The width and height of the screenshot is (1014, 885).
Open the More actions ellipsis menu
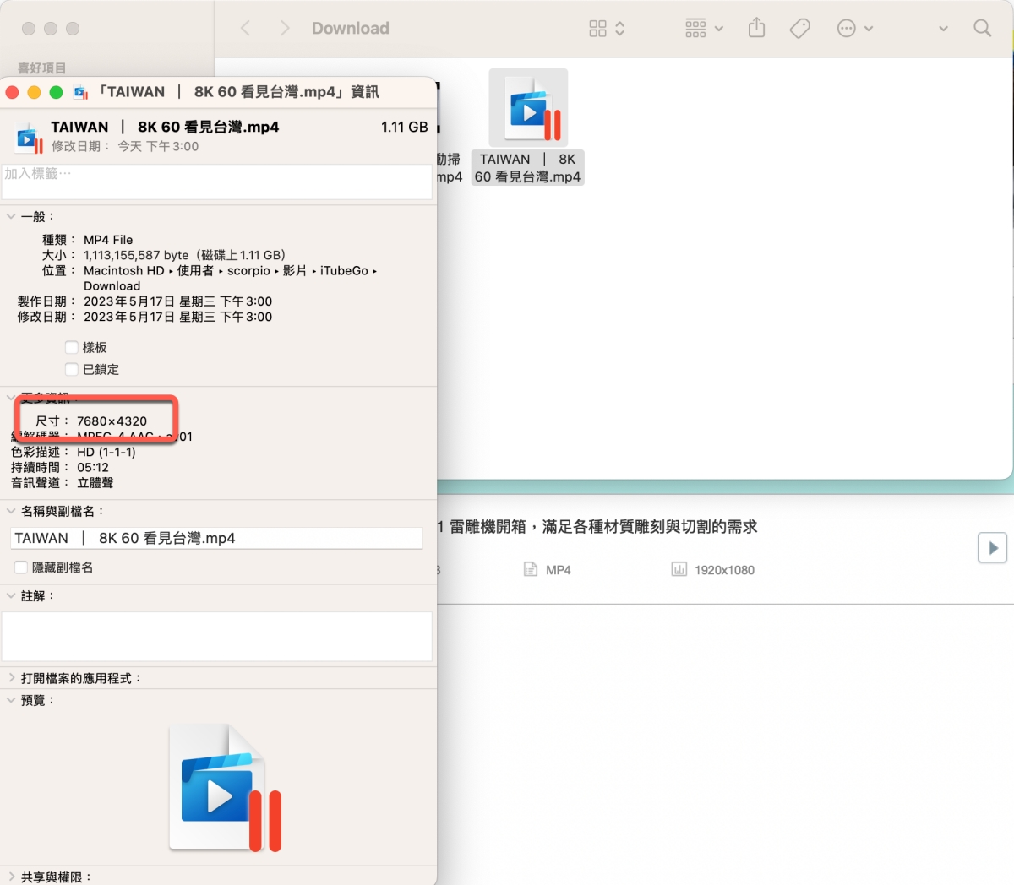(854, 29)
